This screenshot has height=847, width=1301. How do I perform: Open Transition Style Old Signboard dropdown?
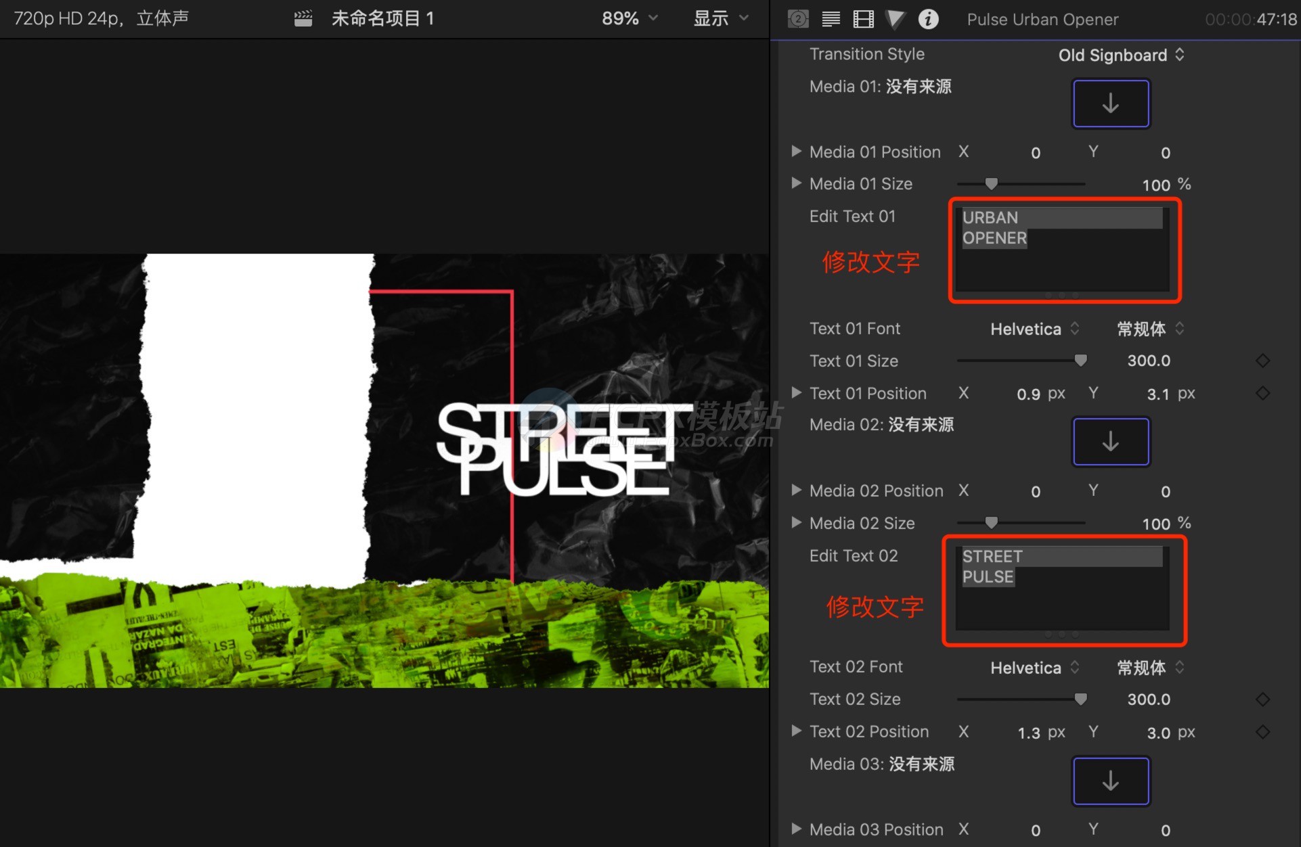click(x=1121, y=55)
